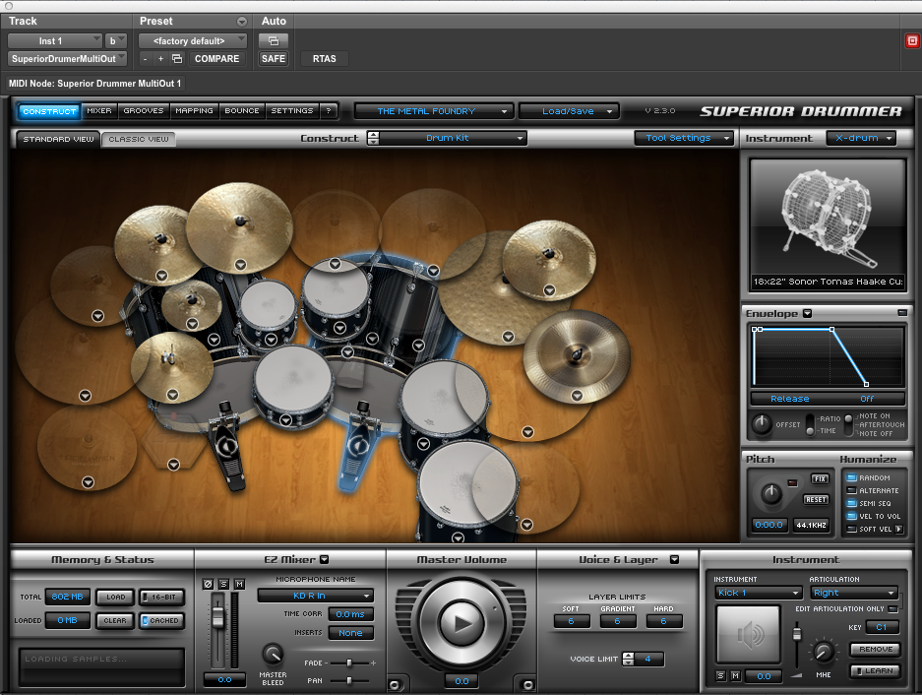Screen dimensions: 922x695
Task: Click the Learn key button
Action: [x=876, y=670]
